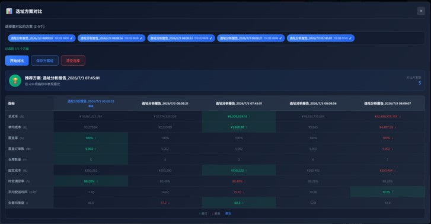Click the green trophy icon for 推荐方案
Image resolution: width=431 pixels, height=224 pixels.
click(x=15, y=81)
